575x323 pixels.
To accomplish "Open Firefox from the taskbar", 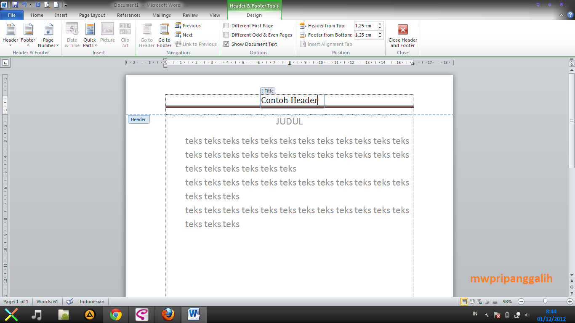I will coord(168,314).
